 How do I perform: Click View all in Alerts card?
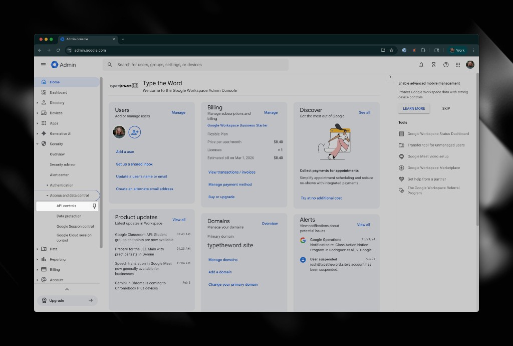click(x=363, y=225)
